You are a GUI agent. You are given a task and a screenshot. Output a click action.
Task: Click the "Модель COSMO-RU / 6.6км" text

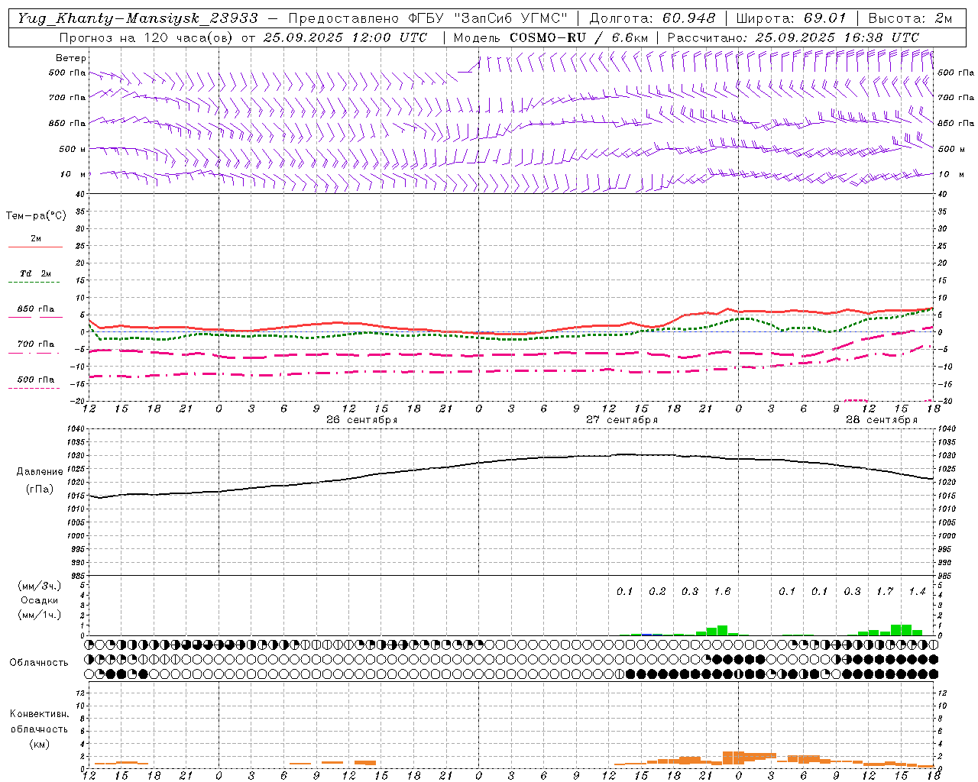click(x=550, y=37)
